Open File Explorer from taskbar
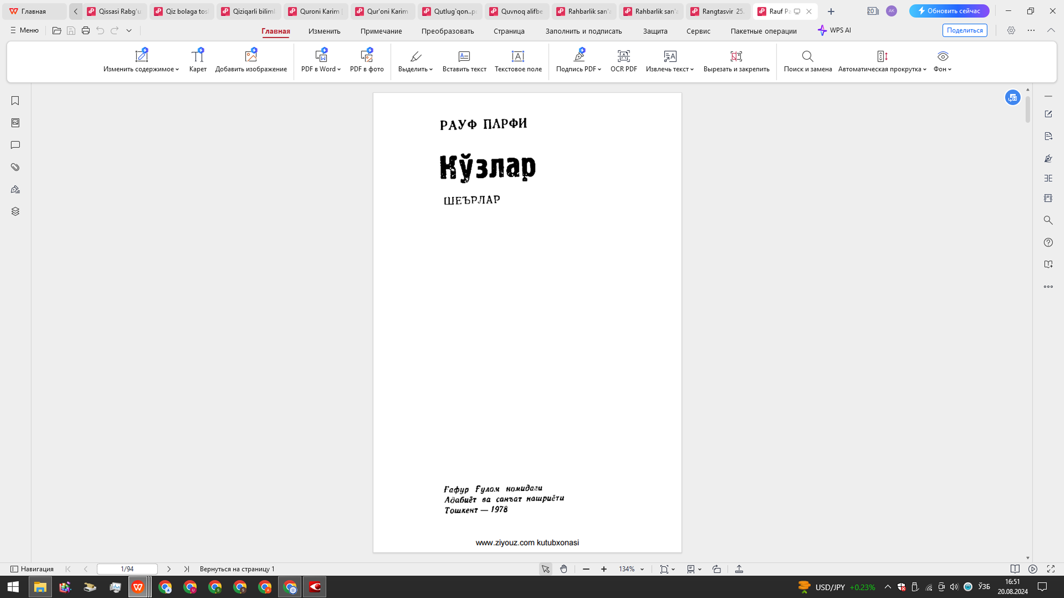Viewport: 1064px width, 598px height. (40, 587)
